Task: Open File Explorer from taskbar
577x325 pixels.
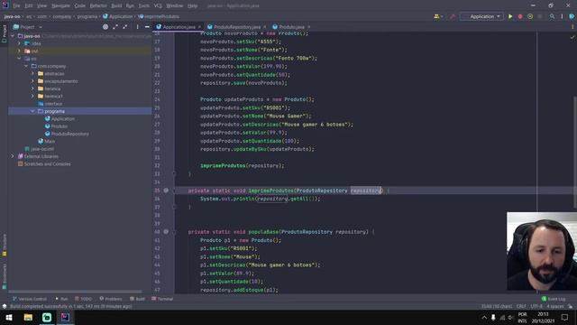Action: [x=28, y=317]
